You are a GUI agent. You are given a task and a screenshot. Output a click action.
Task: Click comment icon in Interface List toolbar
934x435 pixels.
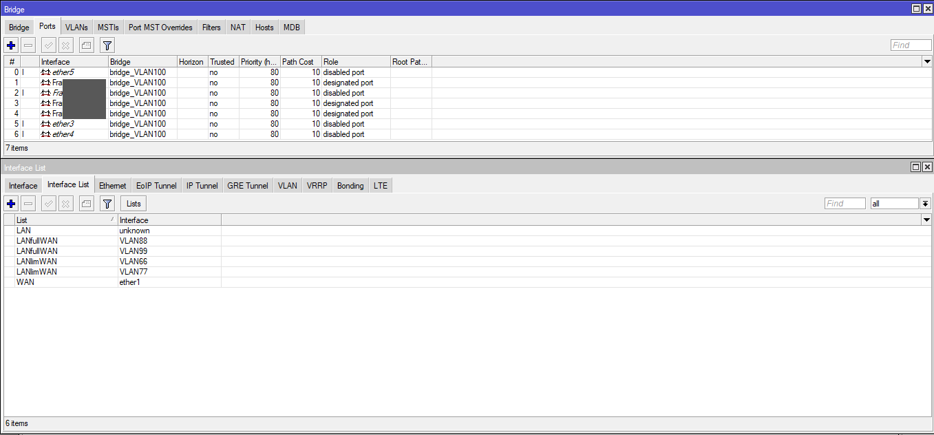(x=86, y=204)
